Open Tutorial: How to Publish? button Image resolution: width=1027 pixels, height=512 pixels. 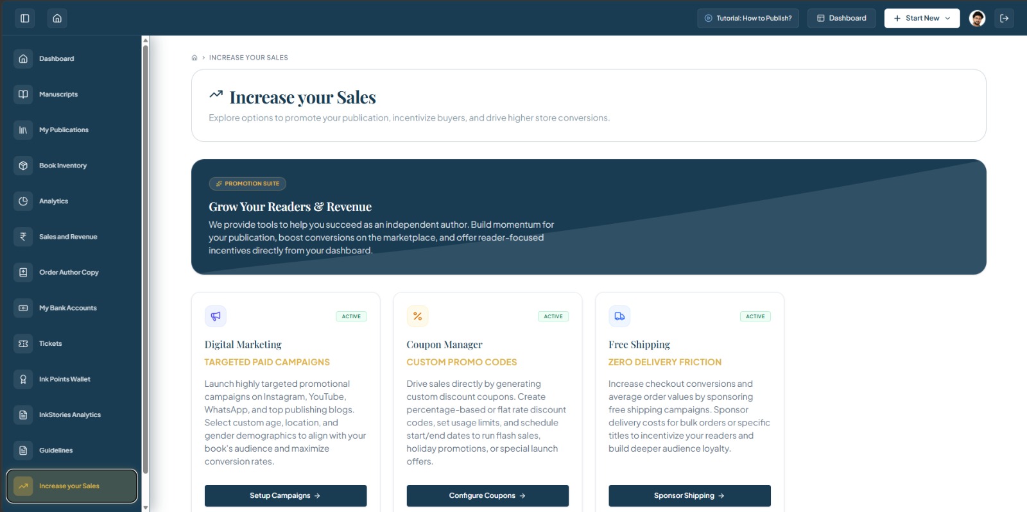tap(748, 18)
